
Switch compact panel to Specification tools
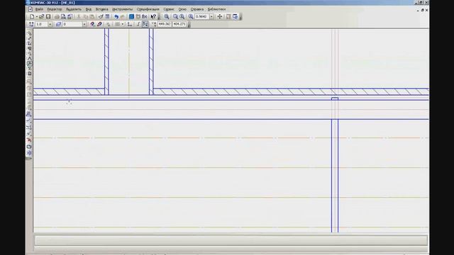coord(29,74)
